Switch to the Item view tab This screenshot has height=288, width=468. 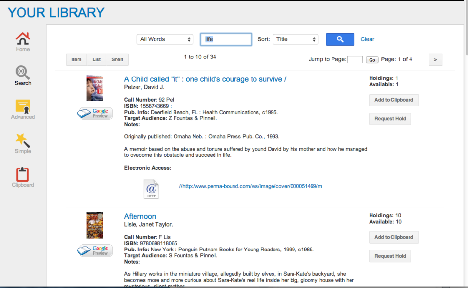76,59
